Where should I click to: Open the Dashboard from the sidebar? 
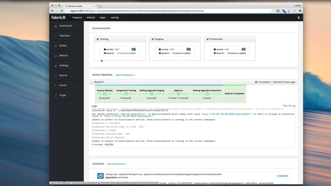click(x=66, y=26)
